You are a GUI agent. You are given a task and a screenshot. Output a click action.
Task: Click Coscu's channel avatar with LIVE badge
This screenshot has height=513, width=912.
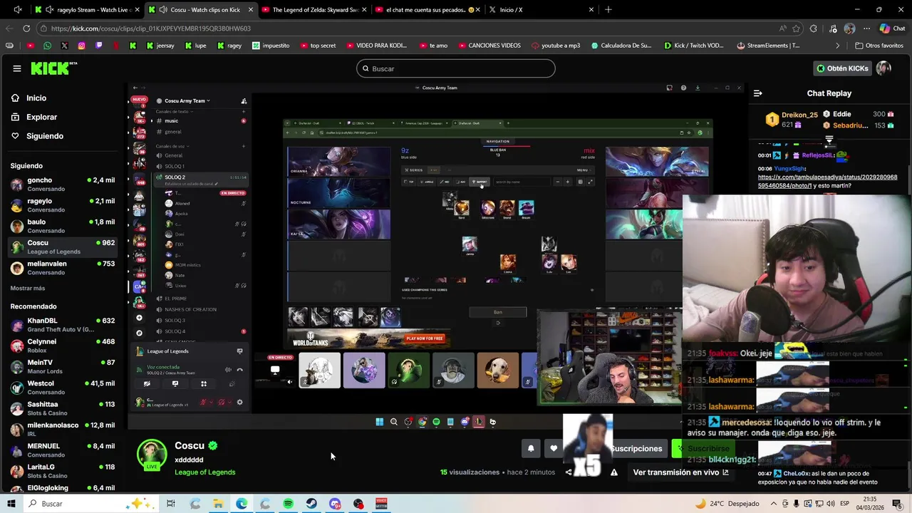tap(152, 455)
